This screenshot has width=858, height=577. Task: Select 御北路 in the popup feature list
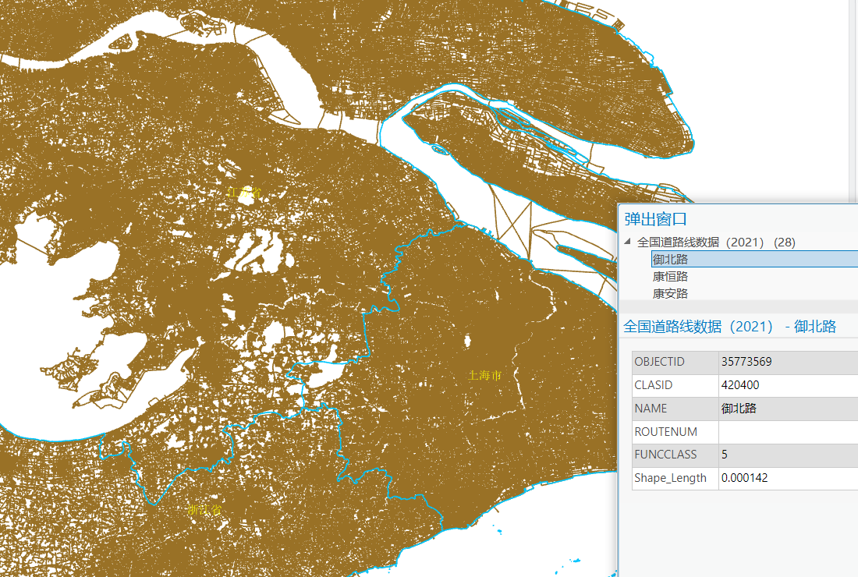click(x=754, y=259)
